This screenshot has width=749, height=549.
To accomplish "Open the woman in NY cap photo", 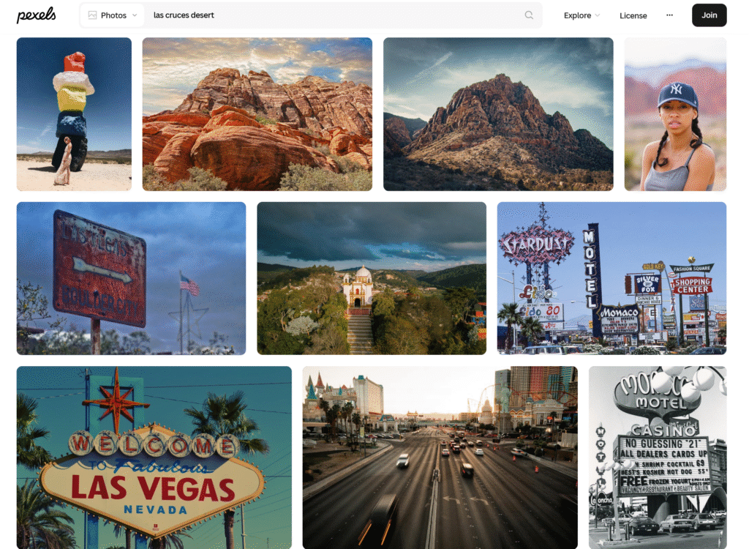I will (675, 114).
